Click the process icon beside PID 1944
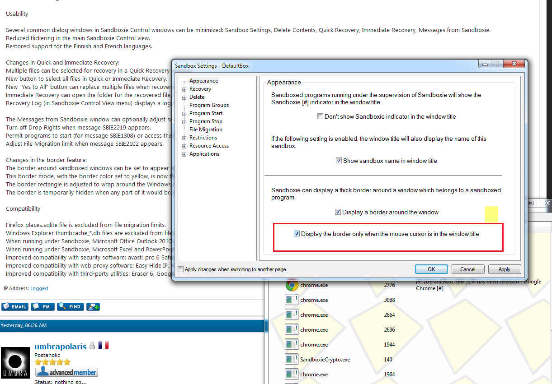This screenshot has width=552, height=384. (292, 344)
